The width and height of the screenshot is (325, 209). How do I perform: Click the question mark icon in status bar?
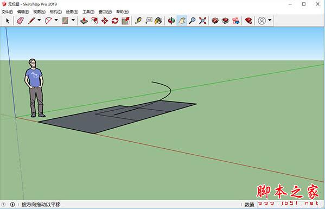click(x=3, y=205)
